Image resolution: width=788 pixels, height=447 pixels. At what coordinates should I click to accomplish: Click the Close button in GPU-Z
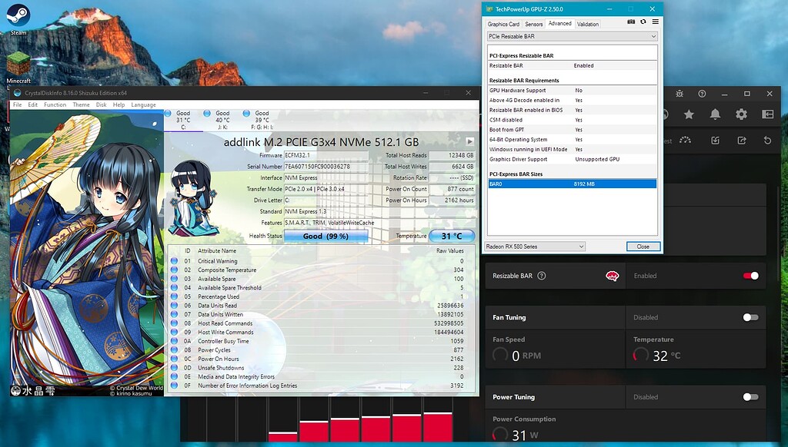(643, 247)
